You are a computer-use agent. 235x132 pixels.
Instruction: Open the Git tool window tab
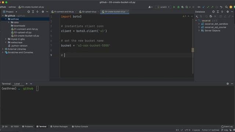[5, 126]
